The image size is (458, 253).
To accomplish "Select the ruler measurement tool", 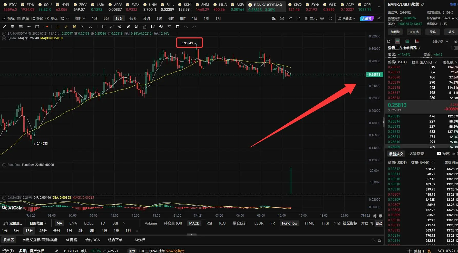I will [x=112, y=27].
